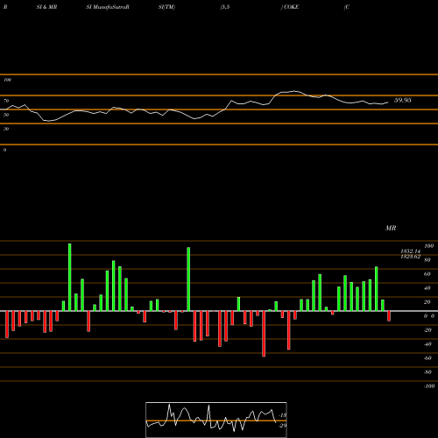438x438 pixels.
Task: Click the 1832.14 value label
Action: click(410, 251)
